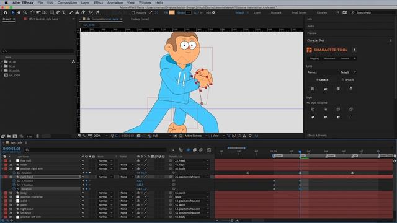Viewport: 397px width, 223px height.
Task: Select the Hand tool
Action: click(19, 12)
